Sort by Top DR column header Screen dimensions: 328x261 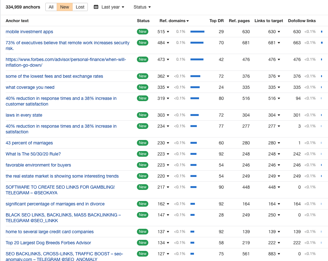216,21
